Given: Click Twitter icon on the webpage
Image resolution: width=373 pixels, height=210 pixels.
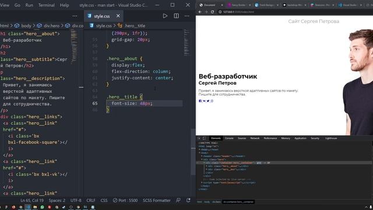Looking at the screenshot, I should [x=208, y=101].
